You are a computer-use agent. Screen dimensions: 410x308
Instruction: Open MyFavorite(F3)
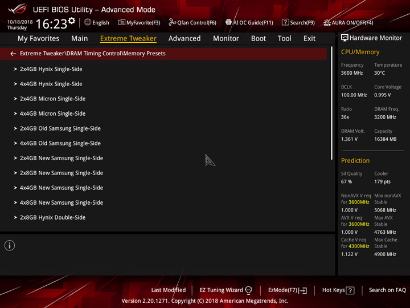pos(139,22)
